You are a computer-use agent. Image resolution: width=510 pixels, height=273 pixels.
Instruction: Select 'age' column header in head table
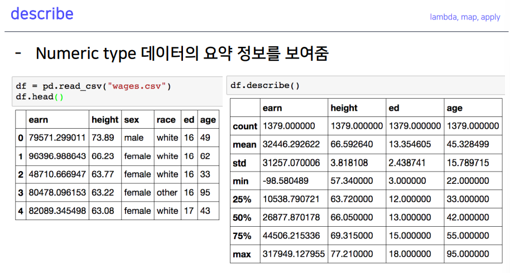click(208, 120)
